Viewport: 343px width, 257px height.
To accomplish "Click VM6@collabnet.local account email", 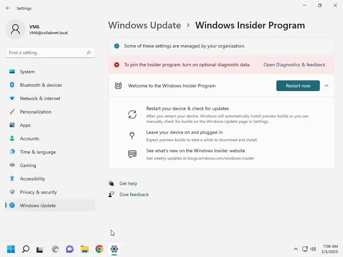I will pos(49,33).
